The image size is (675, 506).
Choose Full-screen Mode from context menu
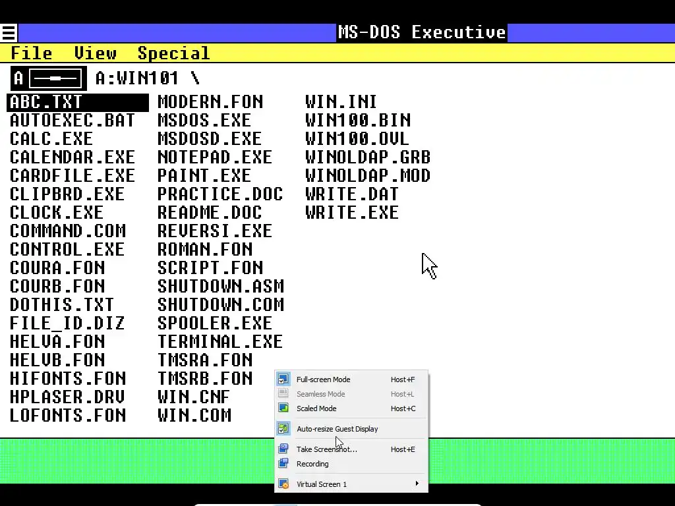351,379
